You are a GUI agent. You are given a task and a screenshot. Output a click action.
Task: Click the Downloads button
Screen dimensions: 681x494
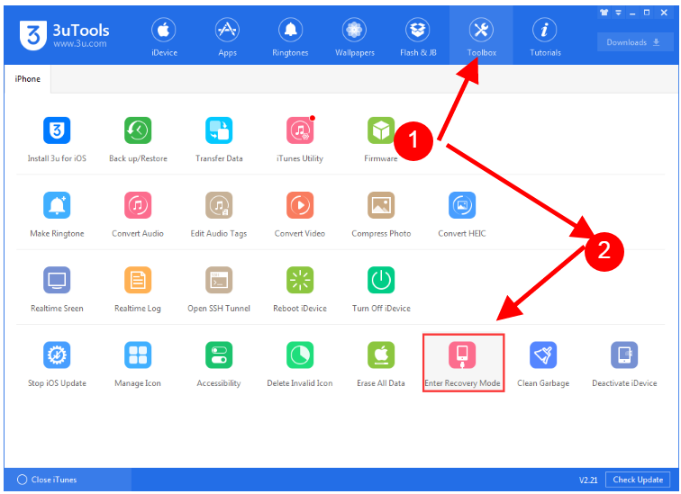coord(635,42)
